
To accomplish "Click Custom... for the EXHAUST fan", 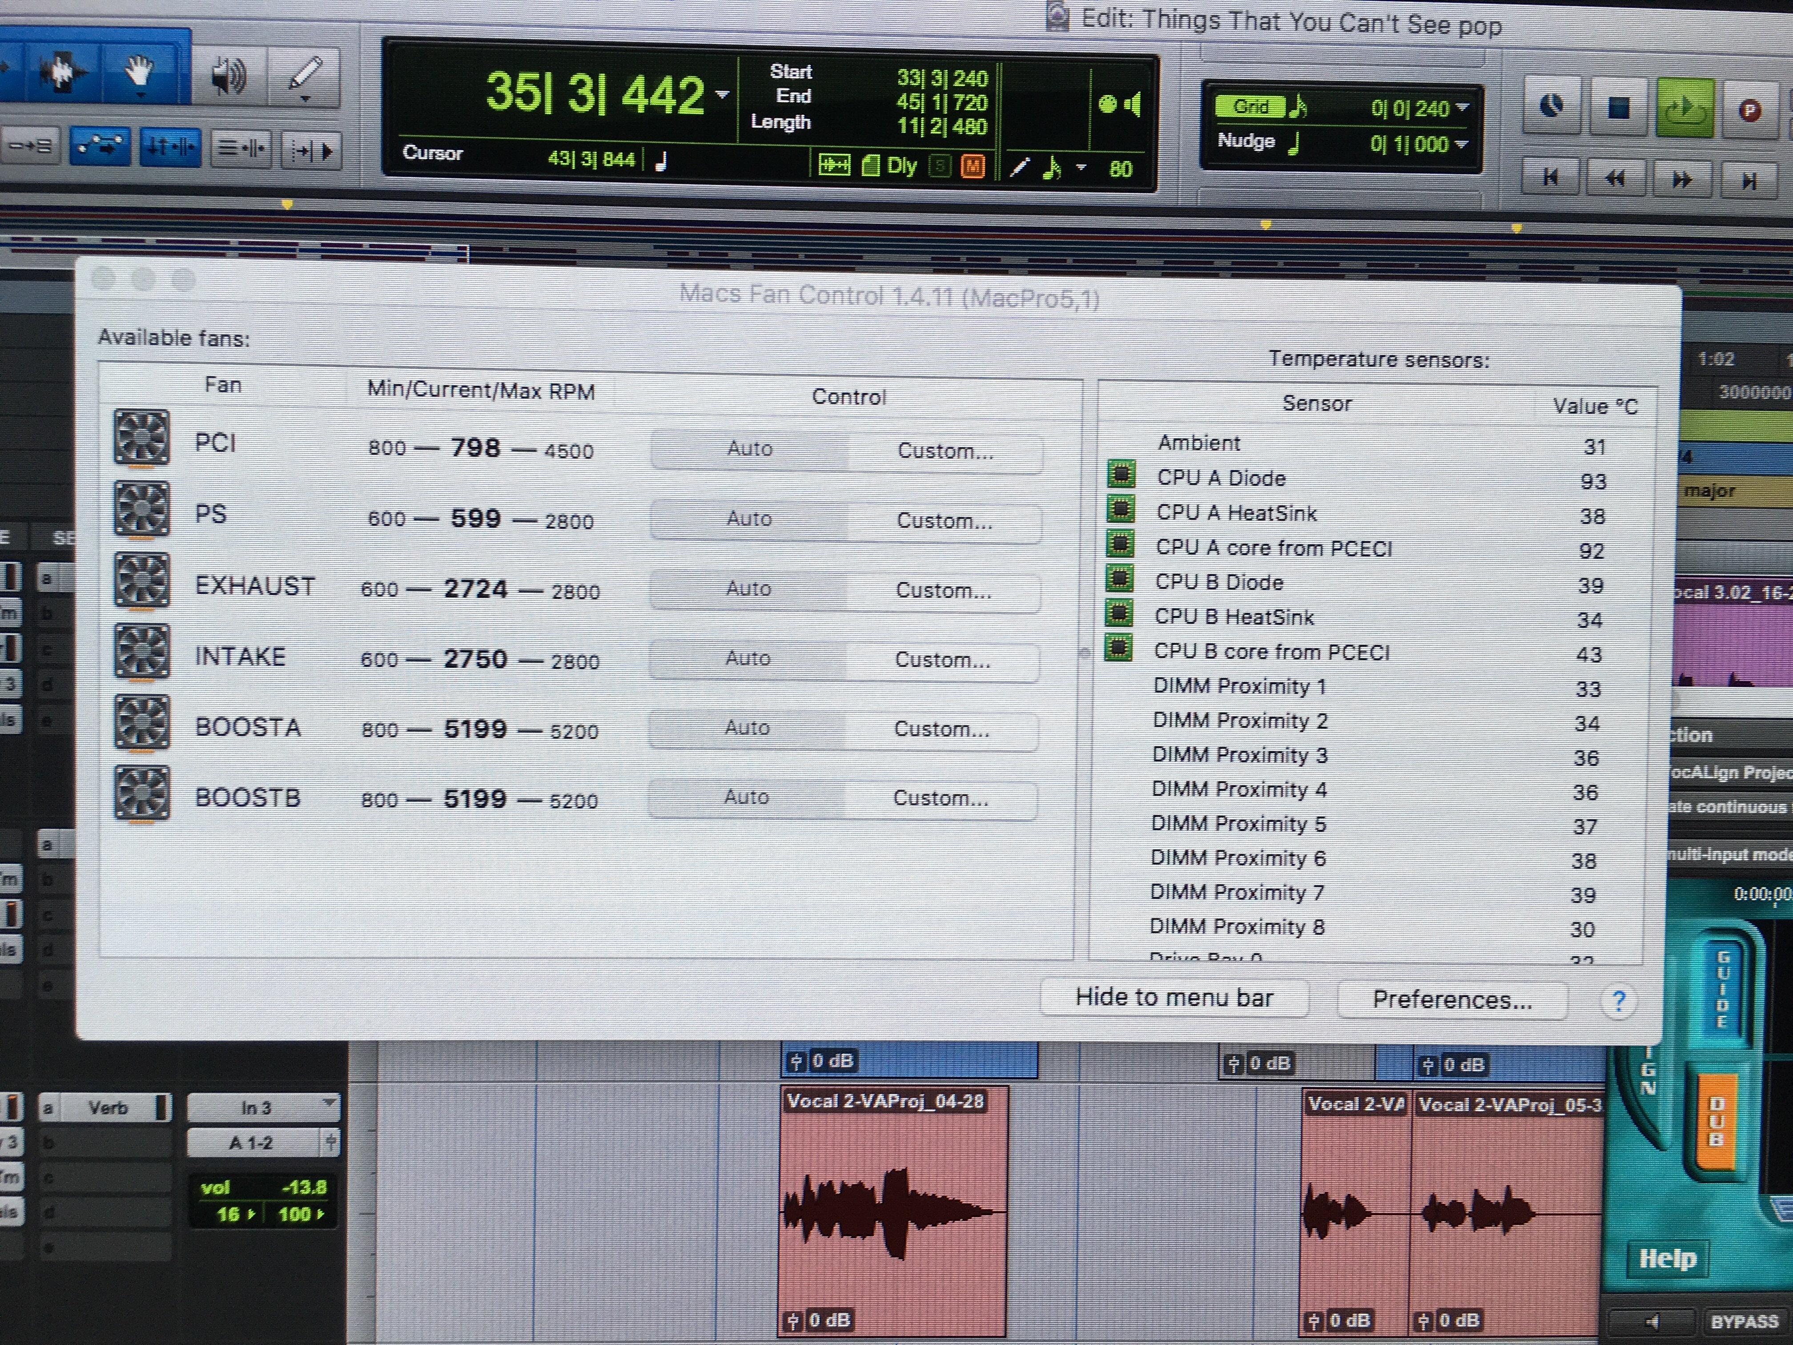I will click(x=944, y=591).
